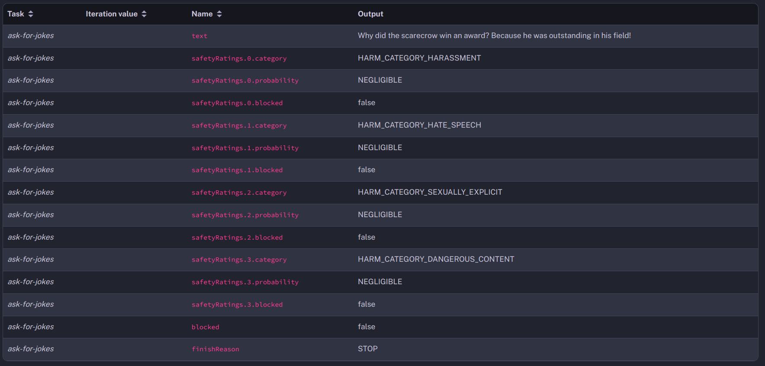Click safetyRatings.1.blocked name cell
The image size is (765, 366).
(237, 170)
